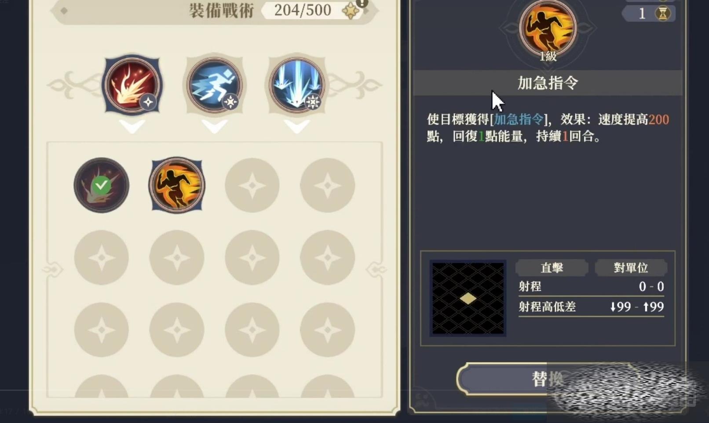
Task: Click the 替換 replace button
Action: click(x=547, y=379)
